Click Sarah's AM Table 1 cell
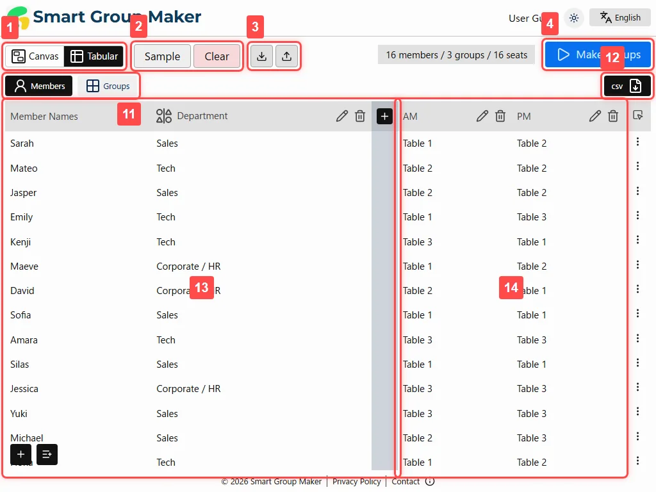Image resolution: width=656 pixels, height=492 pixels. tap(417, 143)
